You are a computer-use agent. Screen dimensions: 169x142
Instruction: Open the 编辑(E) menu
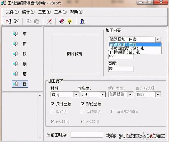tap(29, 12)
